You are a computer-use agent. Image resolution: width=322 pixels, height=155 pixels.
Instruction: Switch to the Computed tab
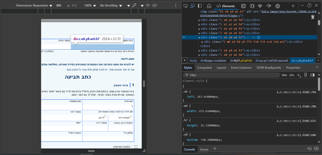tap(204, 68)
